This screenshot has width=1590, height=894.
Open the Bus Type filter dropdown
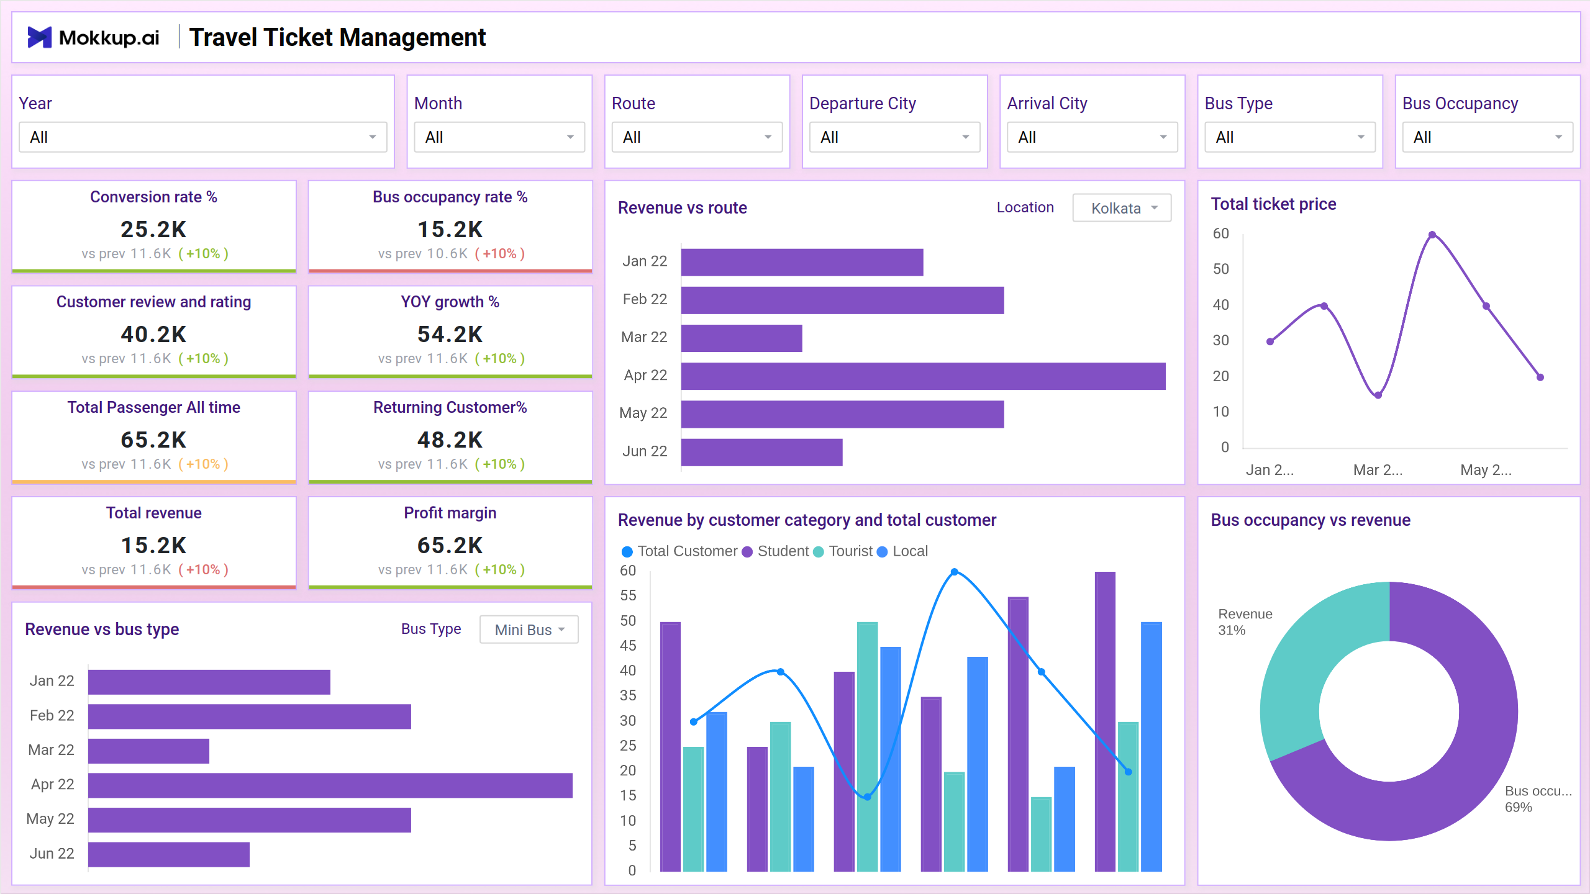coord(1290,137)
